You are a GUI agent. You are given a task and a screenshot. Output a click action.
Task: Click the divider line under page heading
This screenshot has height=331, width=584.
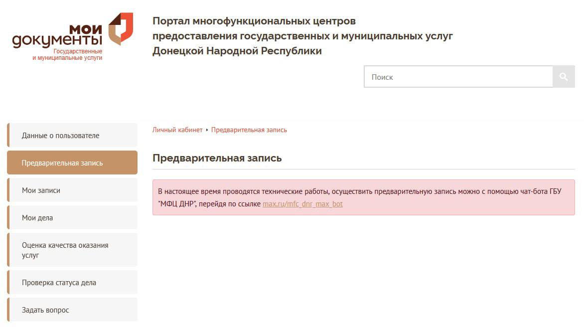363,169
